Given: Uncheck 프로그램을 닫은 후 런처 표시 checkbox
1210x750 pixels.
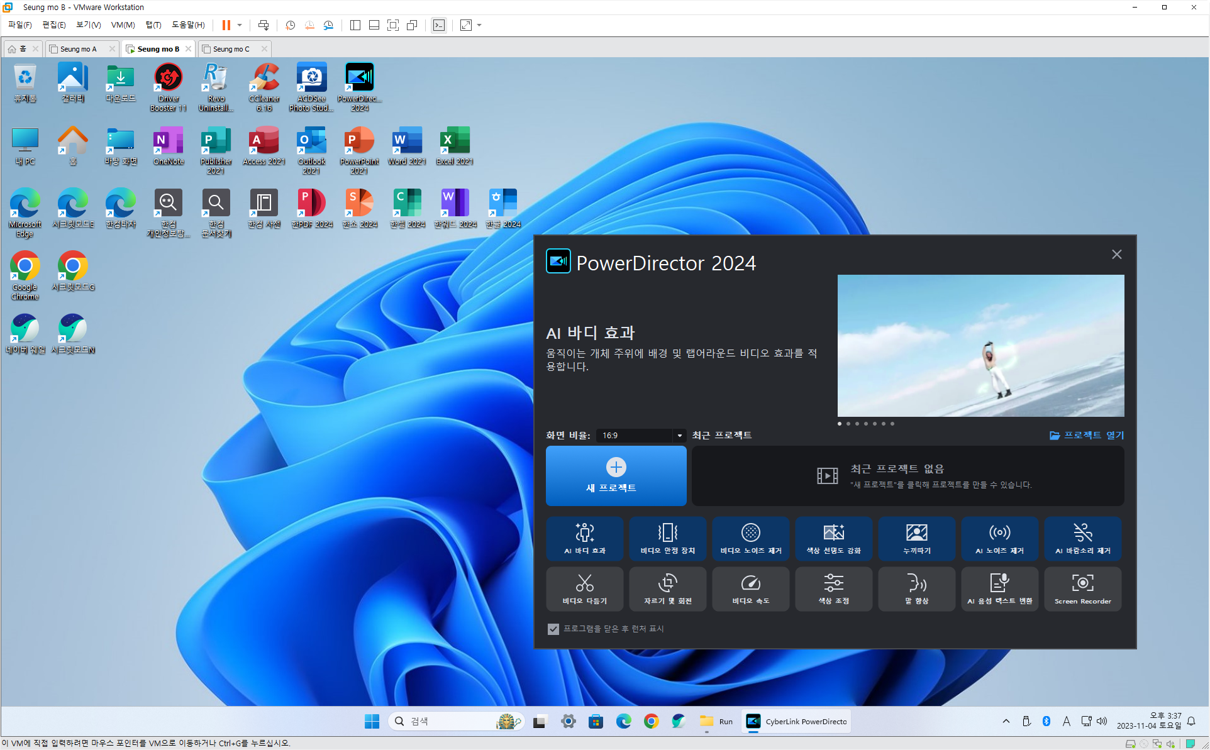Looking at the screenshot, I should click(553, 629).
